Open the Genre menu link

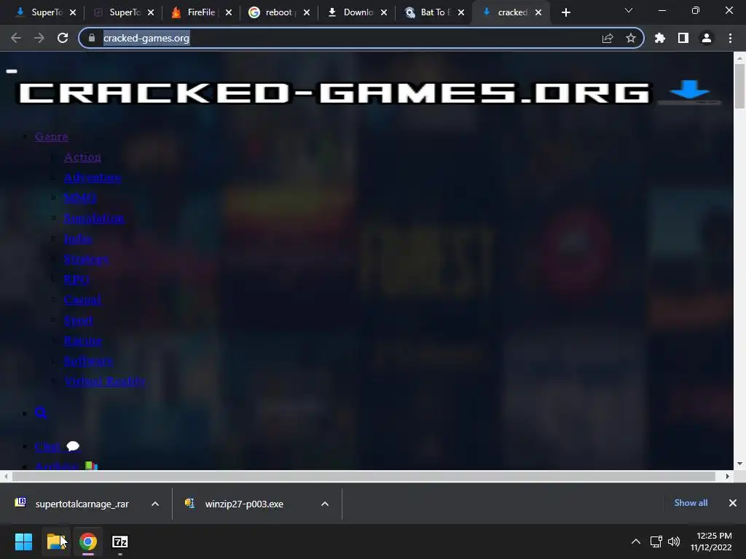(x=52, y=136)
